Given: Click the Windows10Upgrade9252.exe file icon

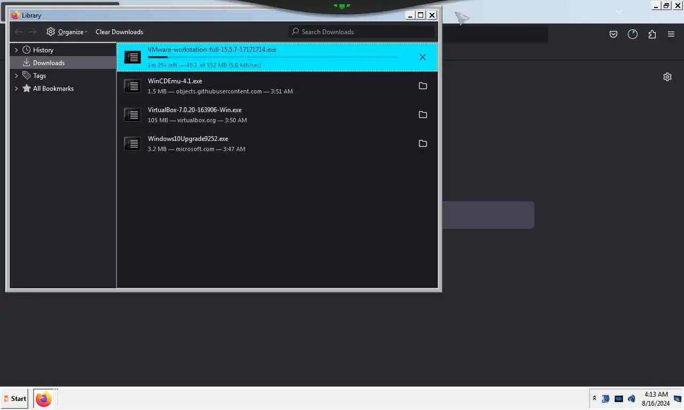Looking at the screenshot, I should tap(133, 144).
